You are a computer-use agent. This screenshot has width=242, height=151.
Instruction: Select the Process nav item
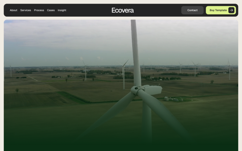tap(39, 10)
